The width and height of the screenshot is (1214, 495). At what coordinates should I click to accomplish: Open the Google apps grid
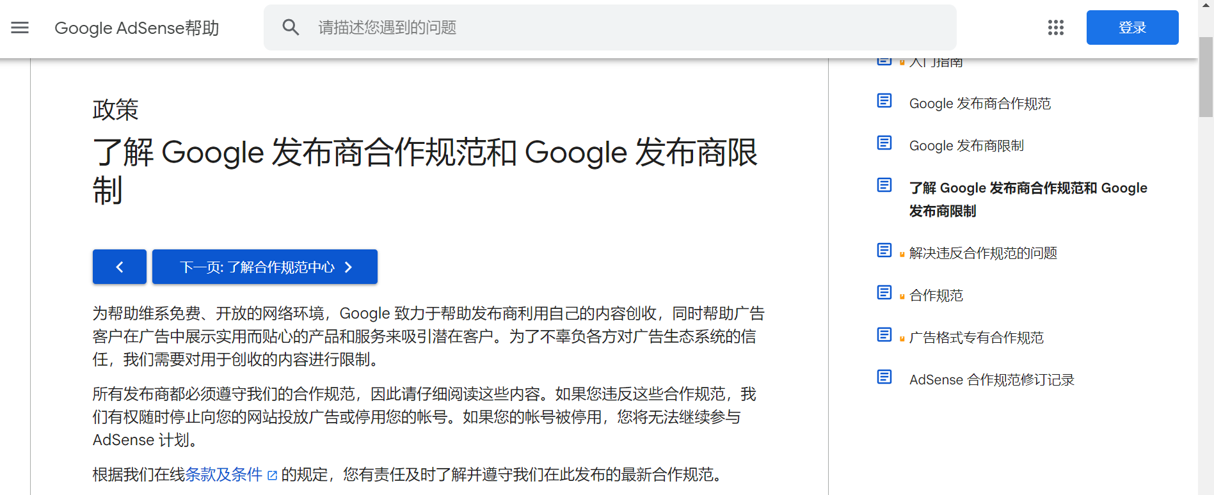[x=1056, y=27]
